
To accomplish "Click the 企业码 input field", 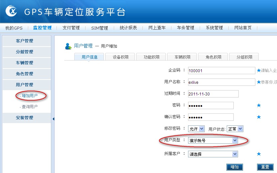I will [x=221, y=71].
